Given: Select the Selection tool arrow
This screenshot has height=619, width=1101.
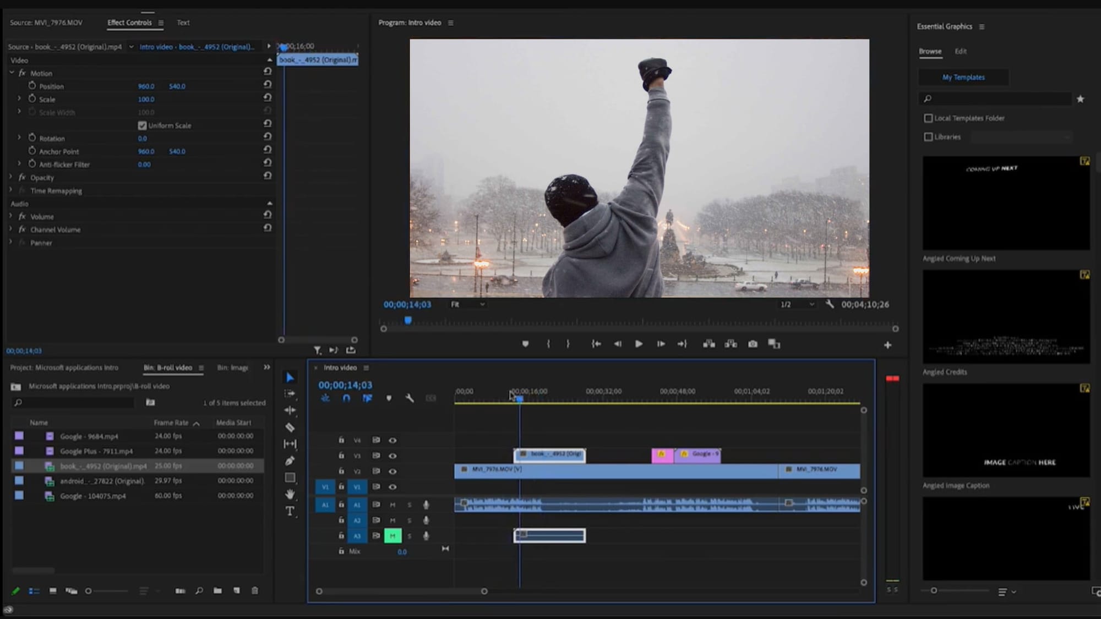Looking at the screenshot, I should tap(290, 377).
